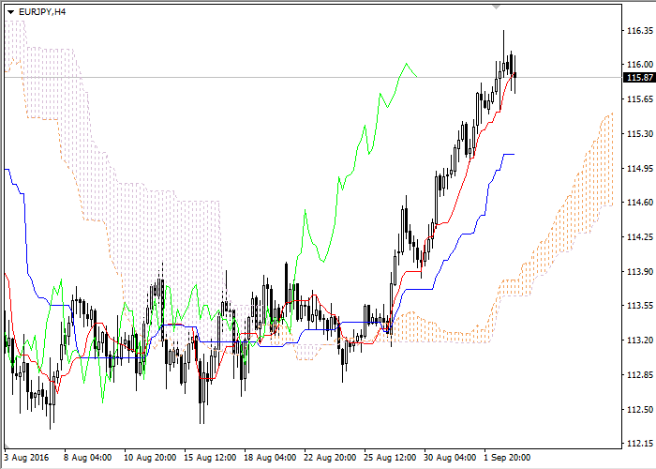
Task: Click the EURJPY,H4 chart title
Action: pos(42,12)
